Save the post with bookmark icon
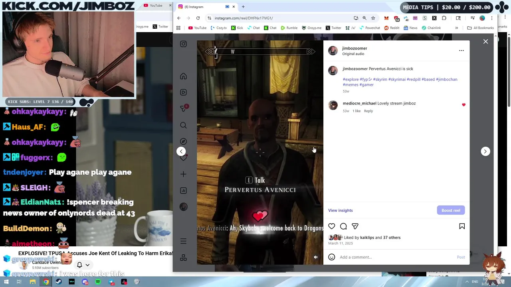Viewport: 511px width, 287px height. pos(462,226)
